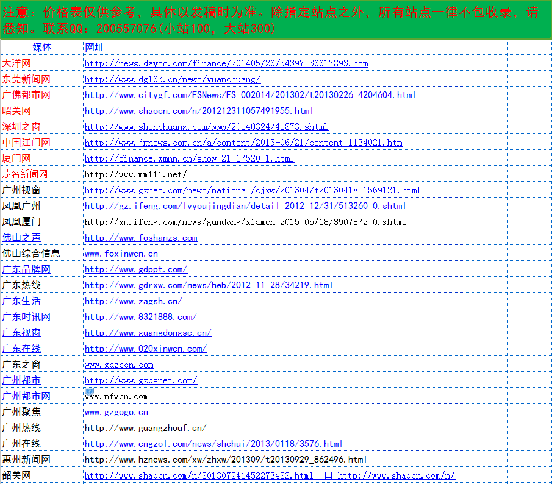Open the www.gzdsnet.com link
Image resolution: width=552 pixels, height=484 pixels.
coord(141,380)
